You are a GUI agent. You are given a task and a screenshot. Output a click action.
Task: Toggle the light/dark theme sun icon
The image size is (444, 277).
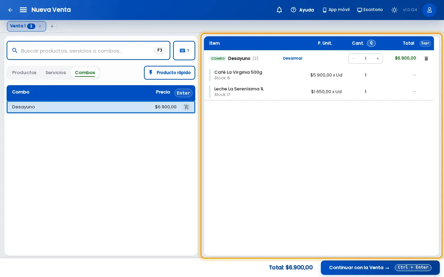pyautogui.click(x=394, y=10)
